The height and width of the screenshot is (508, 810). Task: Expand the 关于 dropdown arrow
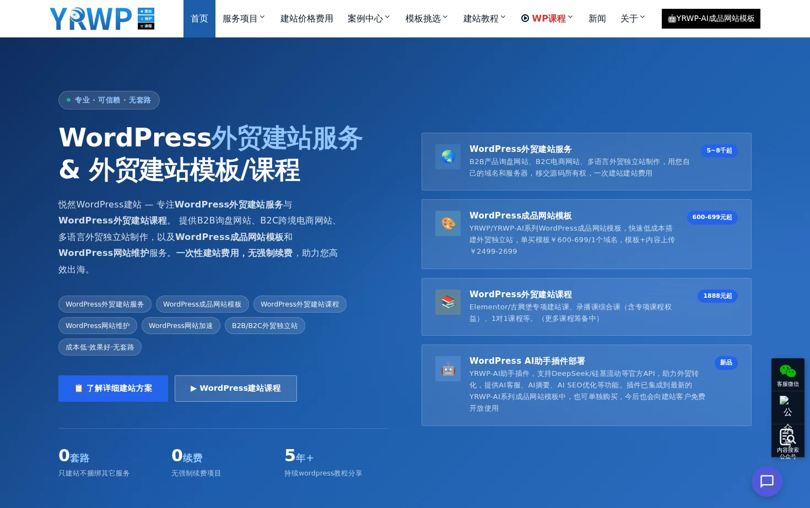pyautogui.click(x=642, y=17)
